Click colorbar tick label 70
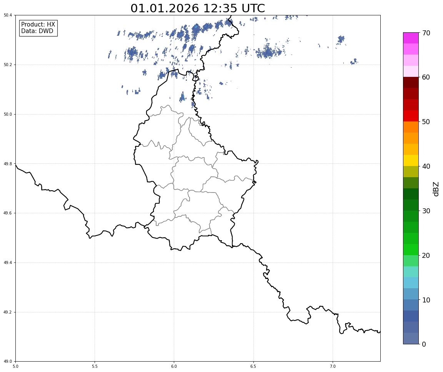Image resolution: width=443 pixels, height=372 pixels. click(426, 33)
